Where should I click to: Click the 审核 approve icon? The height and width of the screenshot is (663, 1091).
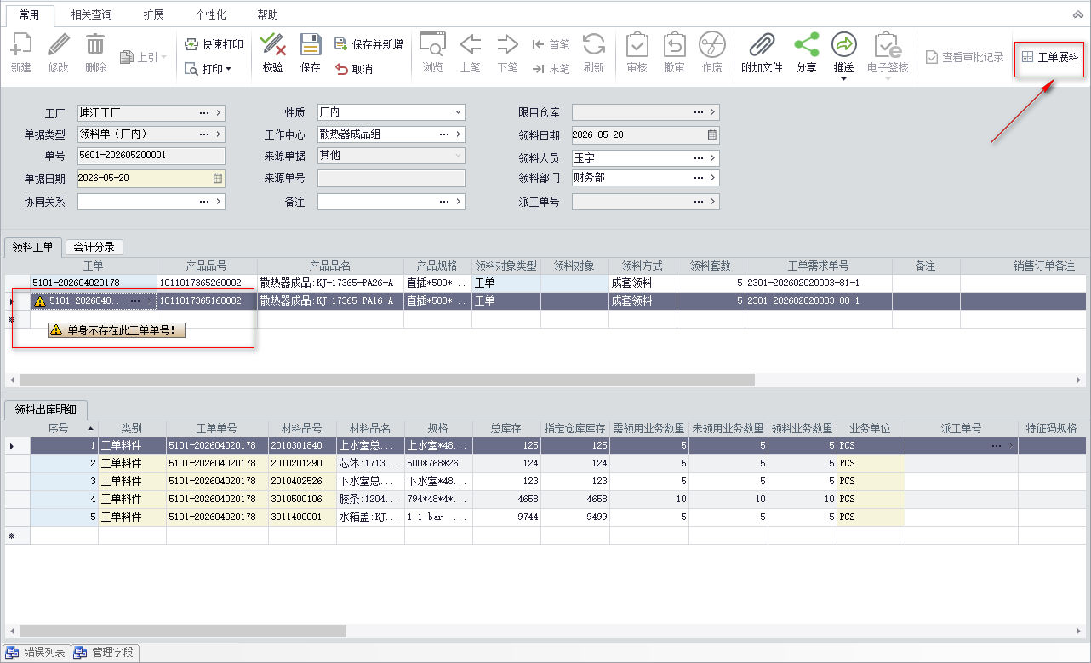click(637, 46)
